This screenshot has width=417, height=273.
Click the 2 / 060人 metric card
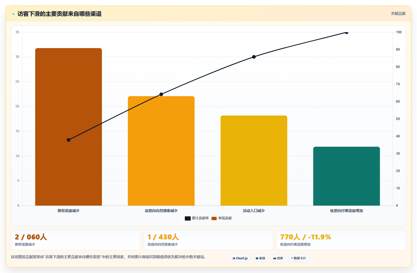76,240
